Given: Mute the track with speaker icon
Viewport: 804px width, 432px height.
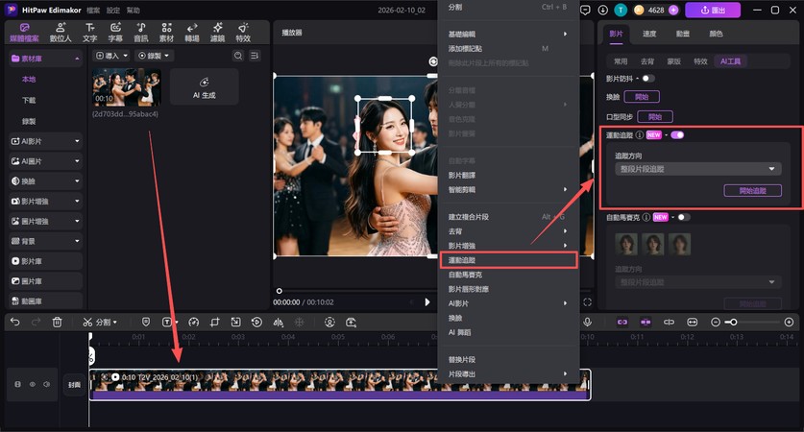Looking at the screenshot, I should pos(47,384).
